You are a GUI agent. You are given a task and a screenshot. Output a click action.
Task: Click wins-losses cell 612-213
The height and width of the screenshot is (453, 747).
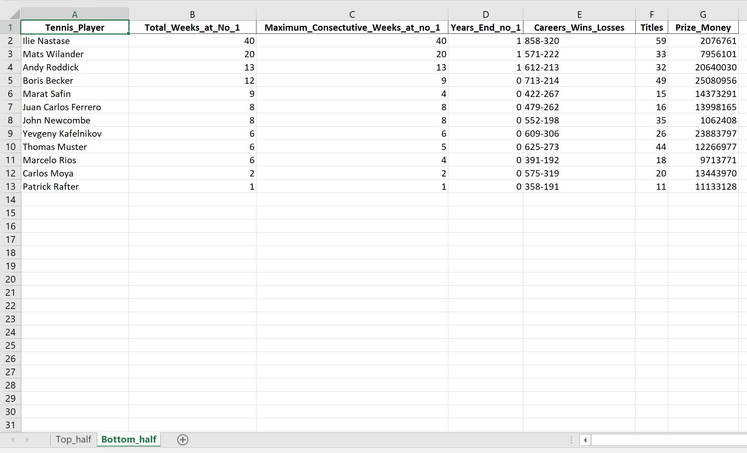579,67
